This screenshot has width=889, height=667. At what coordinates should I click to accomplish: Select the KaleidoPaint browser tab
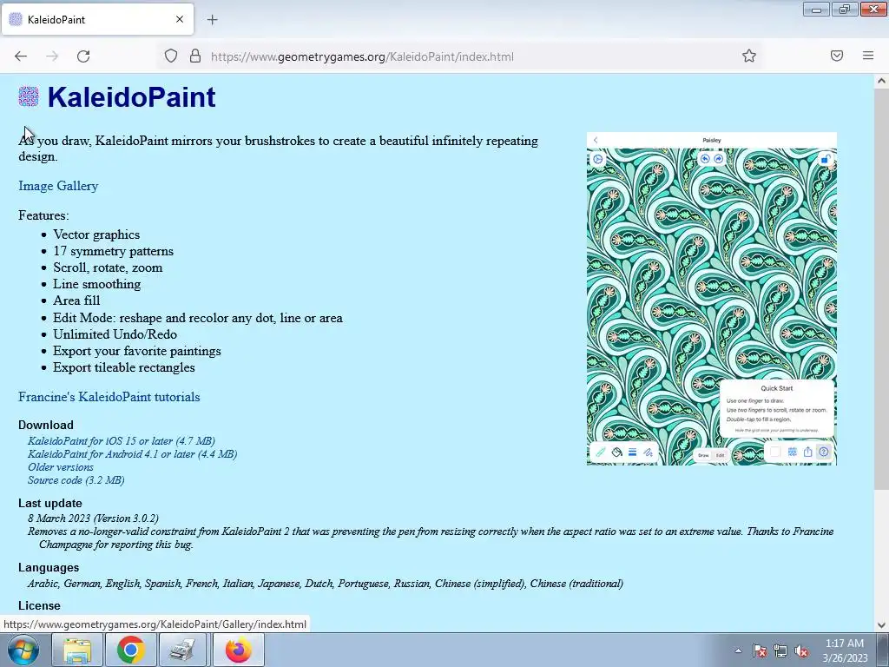pos(97,19)
